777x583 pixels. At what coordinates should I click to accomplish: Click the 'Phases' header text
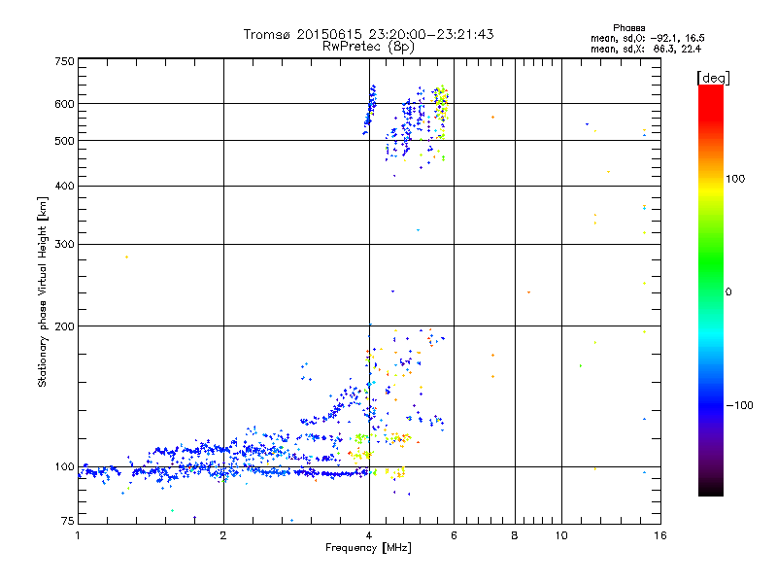(628, 28)
